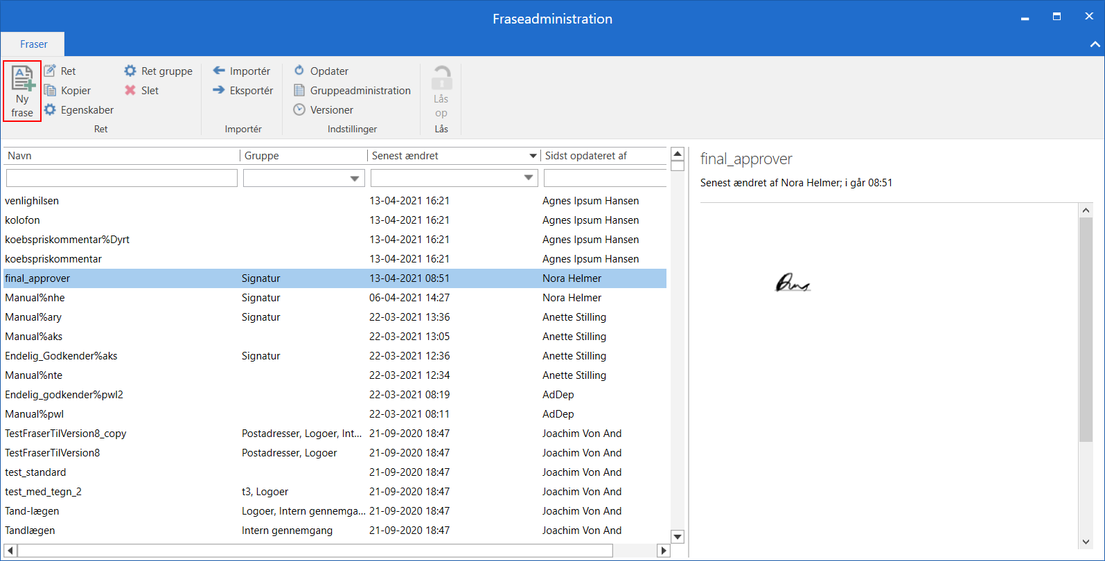Click the horizontal scroll left arrow
This screenshot has width=1105, height=561.
(10, 551)
